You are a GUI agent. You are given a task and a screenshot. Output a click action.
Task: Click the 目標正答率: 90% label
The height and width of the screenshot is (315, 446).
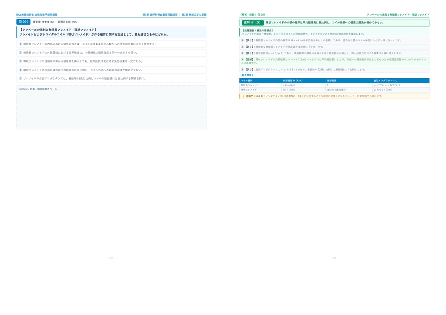tap(68, 22)
